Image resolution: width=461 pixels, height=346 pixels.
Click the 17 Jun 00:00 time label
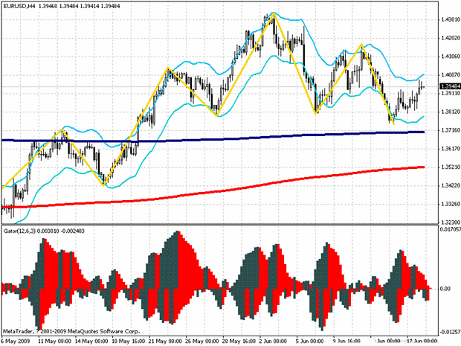pos(422,342)
